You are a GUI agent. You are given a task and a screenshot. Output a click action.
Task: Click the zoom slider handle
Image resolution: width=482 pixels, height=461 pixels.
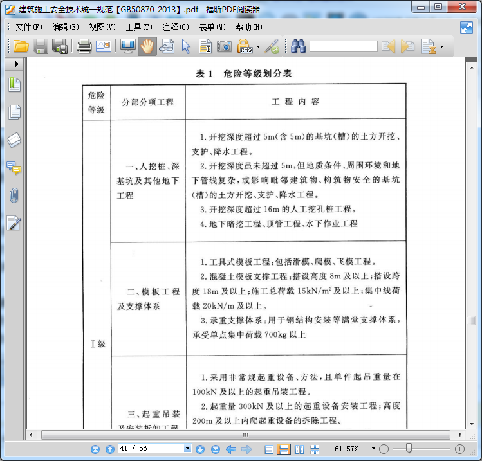click(409, 448)
